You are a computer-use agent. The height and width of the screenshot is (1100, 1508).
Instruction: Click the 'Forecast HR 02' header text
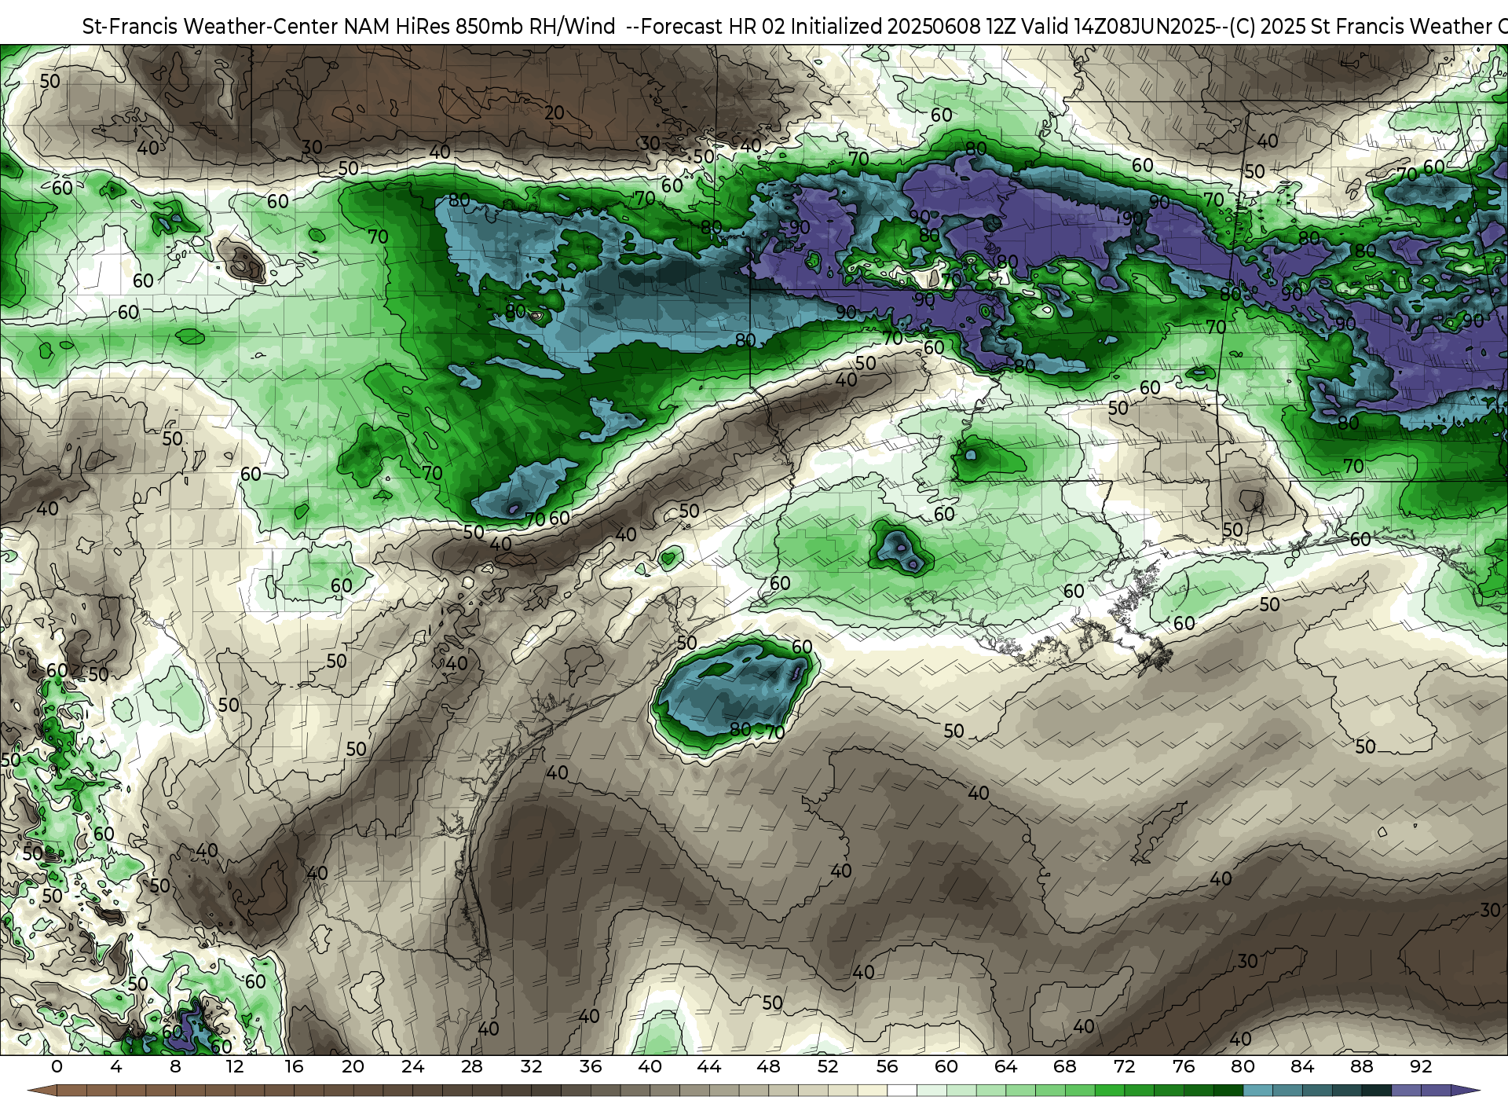click(x=714, y=27)
